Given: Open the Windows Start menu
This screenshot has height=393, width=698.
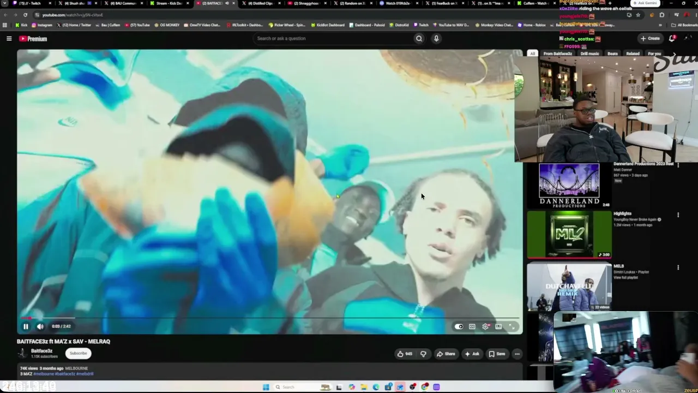Looking at the screenshot, I should 266,387.
